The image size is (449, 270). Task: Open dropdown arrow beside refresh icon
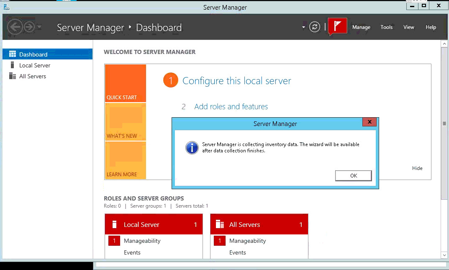point(304,28)
